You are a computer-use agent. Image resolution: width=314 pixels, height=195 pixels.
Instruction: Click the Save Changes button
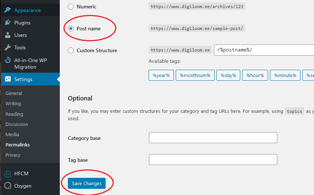(x=87, y=183)
